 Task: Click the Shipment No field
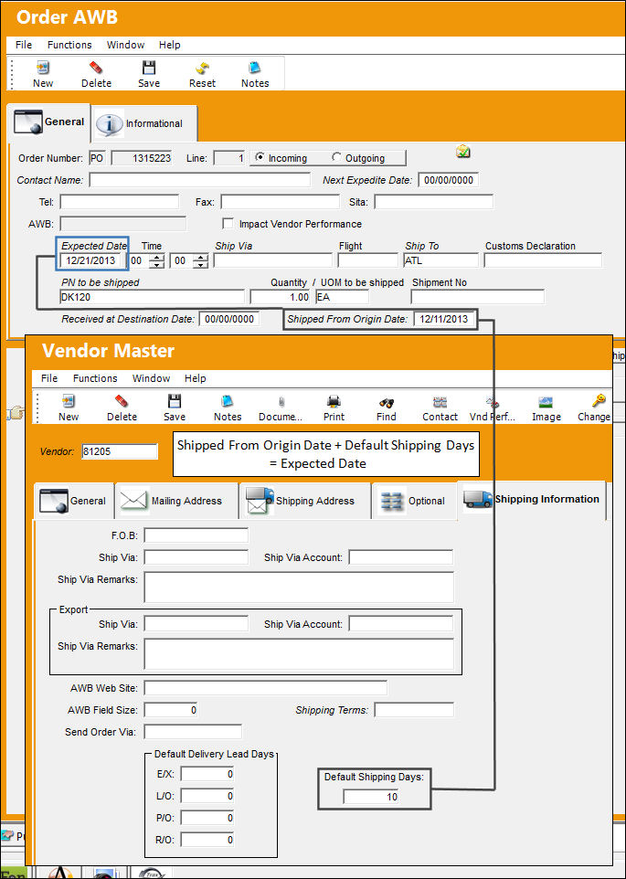click(477, 297)
